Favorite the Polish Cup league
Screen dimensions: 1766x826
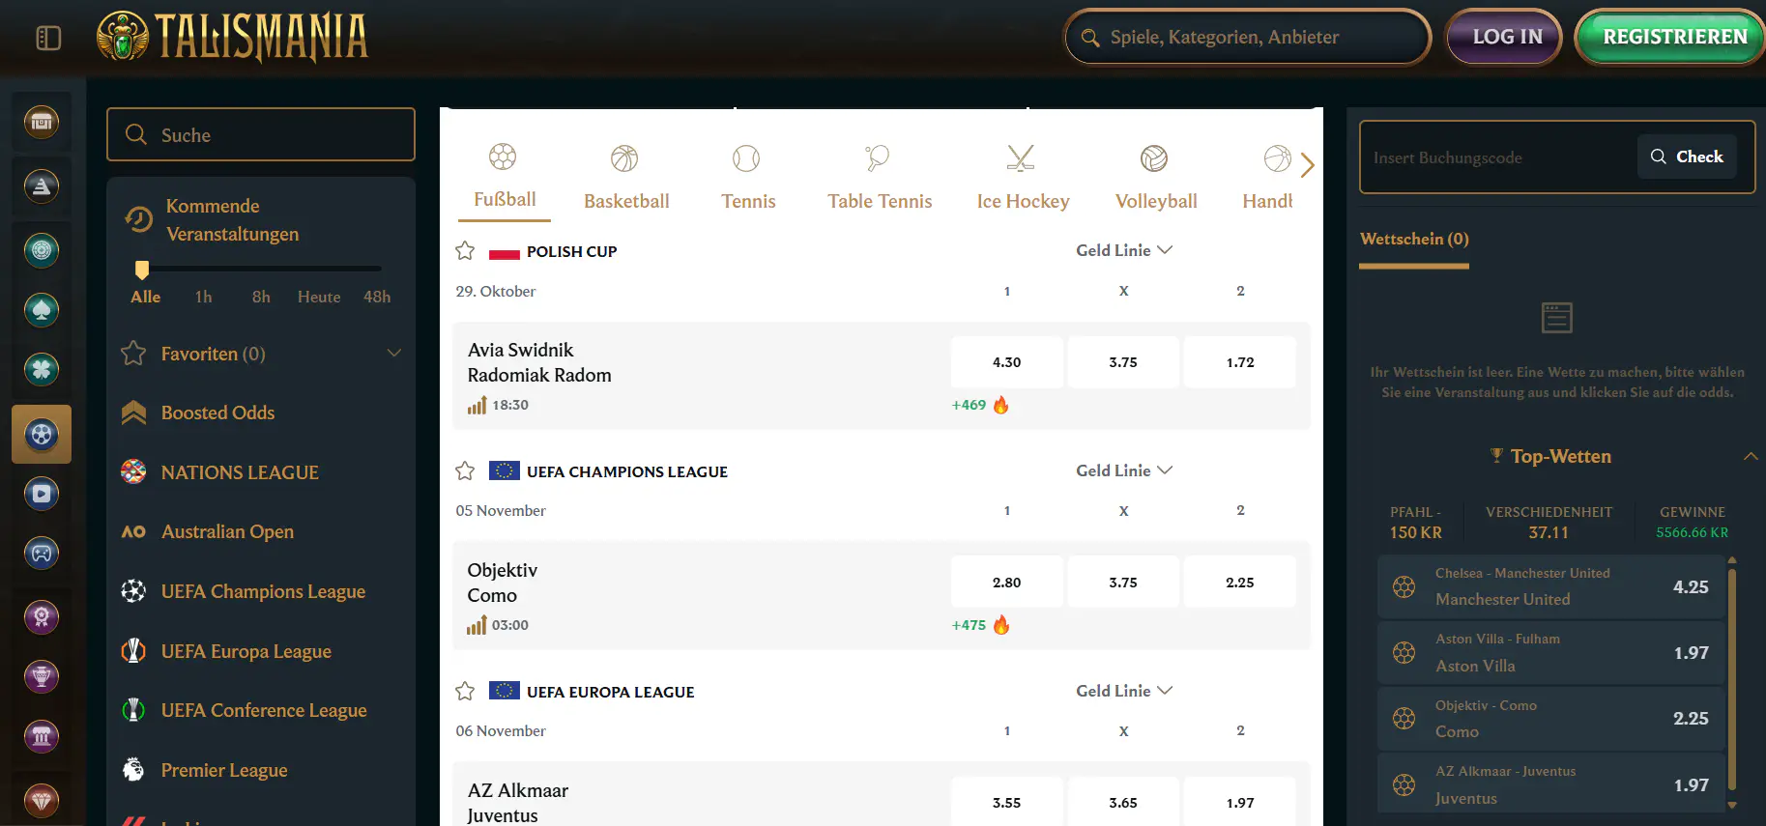click(465, 251)
